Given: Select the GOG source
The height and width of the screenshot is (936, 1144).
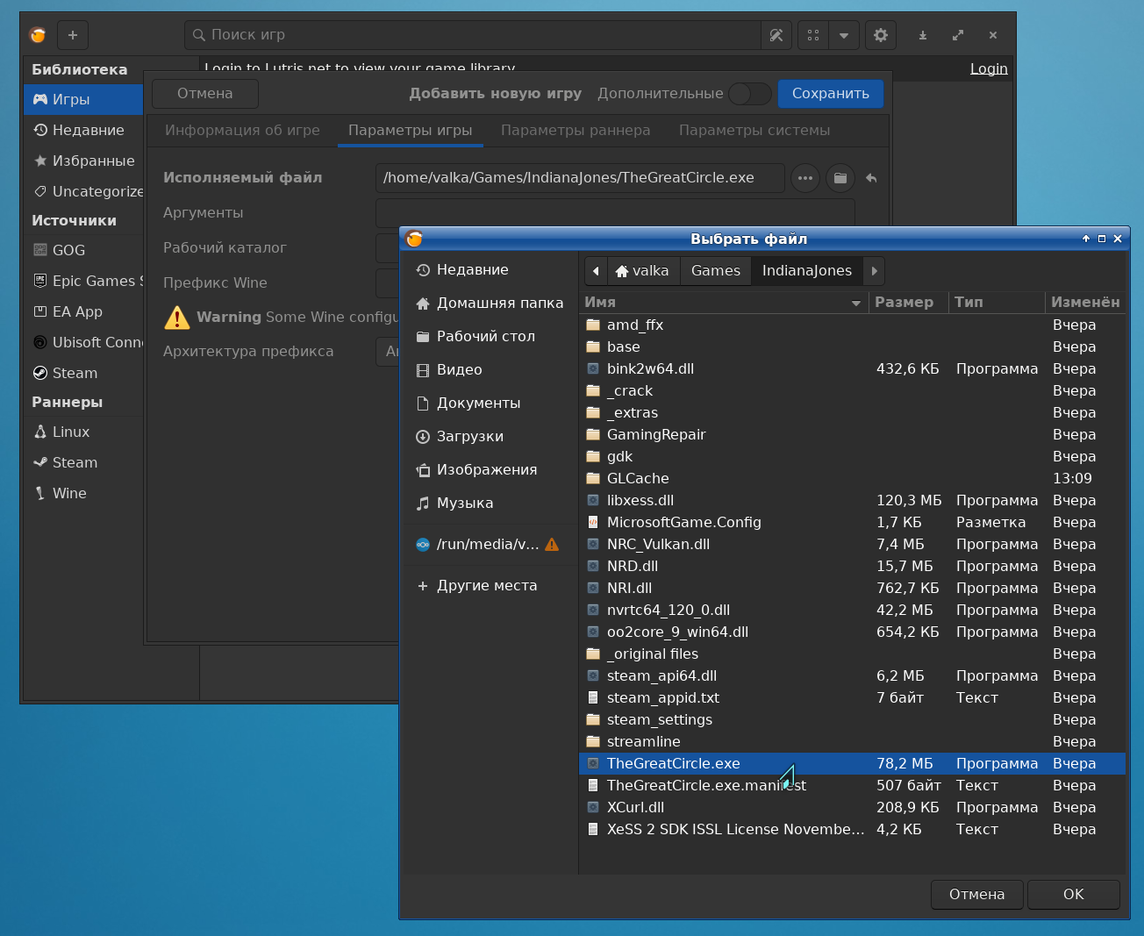Looking at the screenshot, I should pyautogui.click(x=83, y=250).
